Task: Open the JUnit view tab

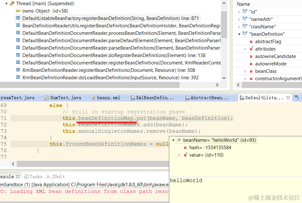Action: tap(55, 177)
